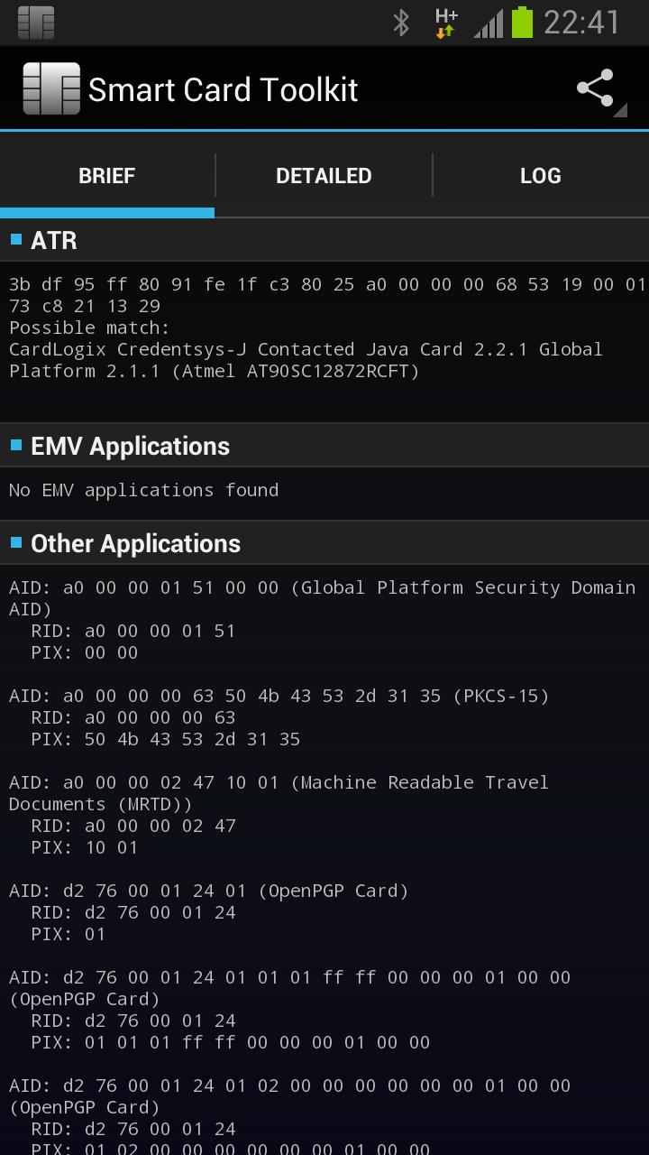The width and height of the screenshot is (649, 1155).
Task: Tap the H+ mobile data indicator
Action: click(445, 23)
